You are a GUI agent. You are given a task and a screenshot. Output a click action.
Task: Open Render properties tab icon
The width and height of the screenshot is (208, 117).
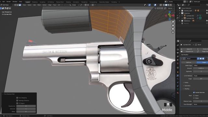178,49
